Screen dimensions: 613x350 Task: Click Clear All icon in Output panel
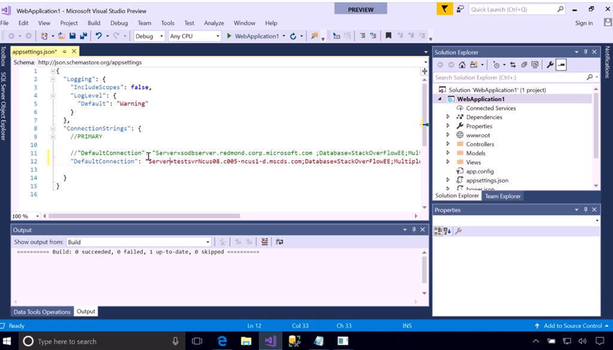click(265, 242)
